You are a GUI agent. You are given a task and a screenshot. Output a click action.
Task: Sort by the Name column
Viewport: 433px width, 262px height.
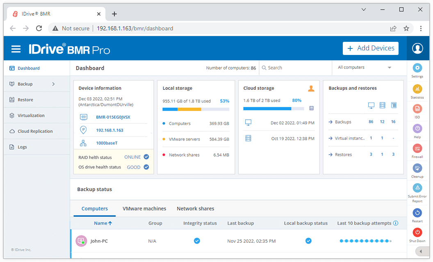(103, 223)
